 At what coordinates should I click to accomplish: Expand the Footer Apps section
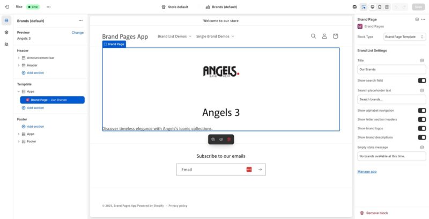click(x=19, y=134)
